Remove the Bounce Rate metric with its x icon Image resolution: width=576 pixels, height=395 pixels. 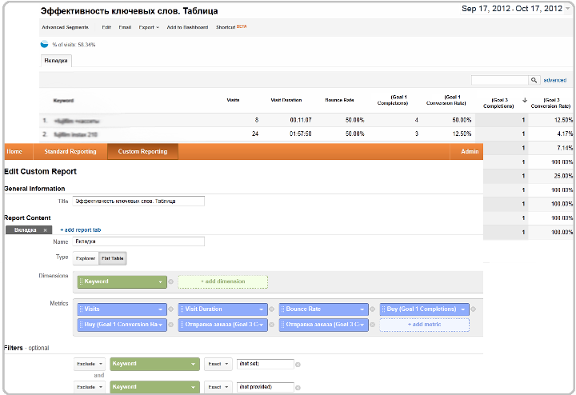pyautogui.click(x=372, y=309)
